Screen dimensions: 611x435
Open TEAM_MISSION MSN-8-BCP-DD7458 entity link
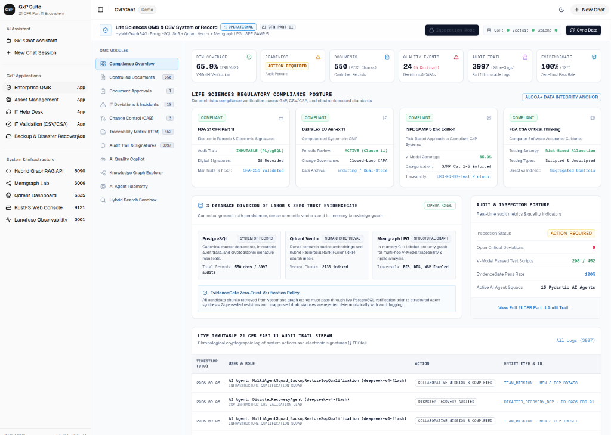541,383
